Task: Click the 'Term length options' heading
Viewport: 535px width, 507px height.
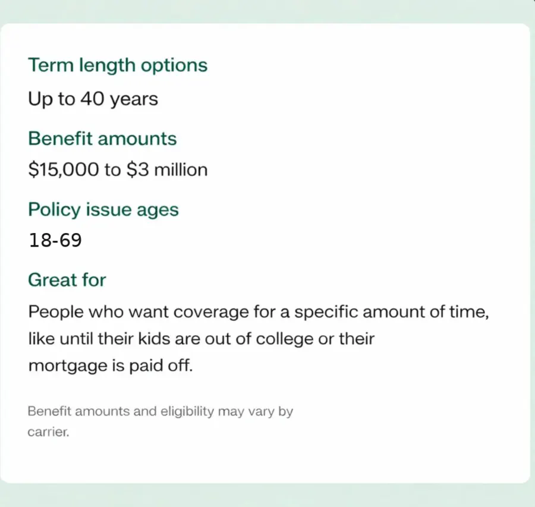Action: pyautogui.click(x=118, y=65)
